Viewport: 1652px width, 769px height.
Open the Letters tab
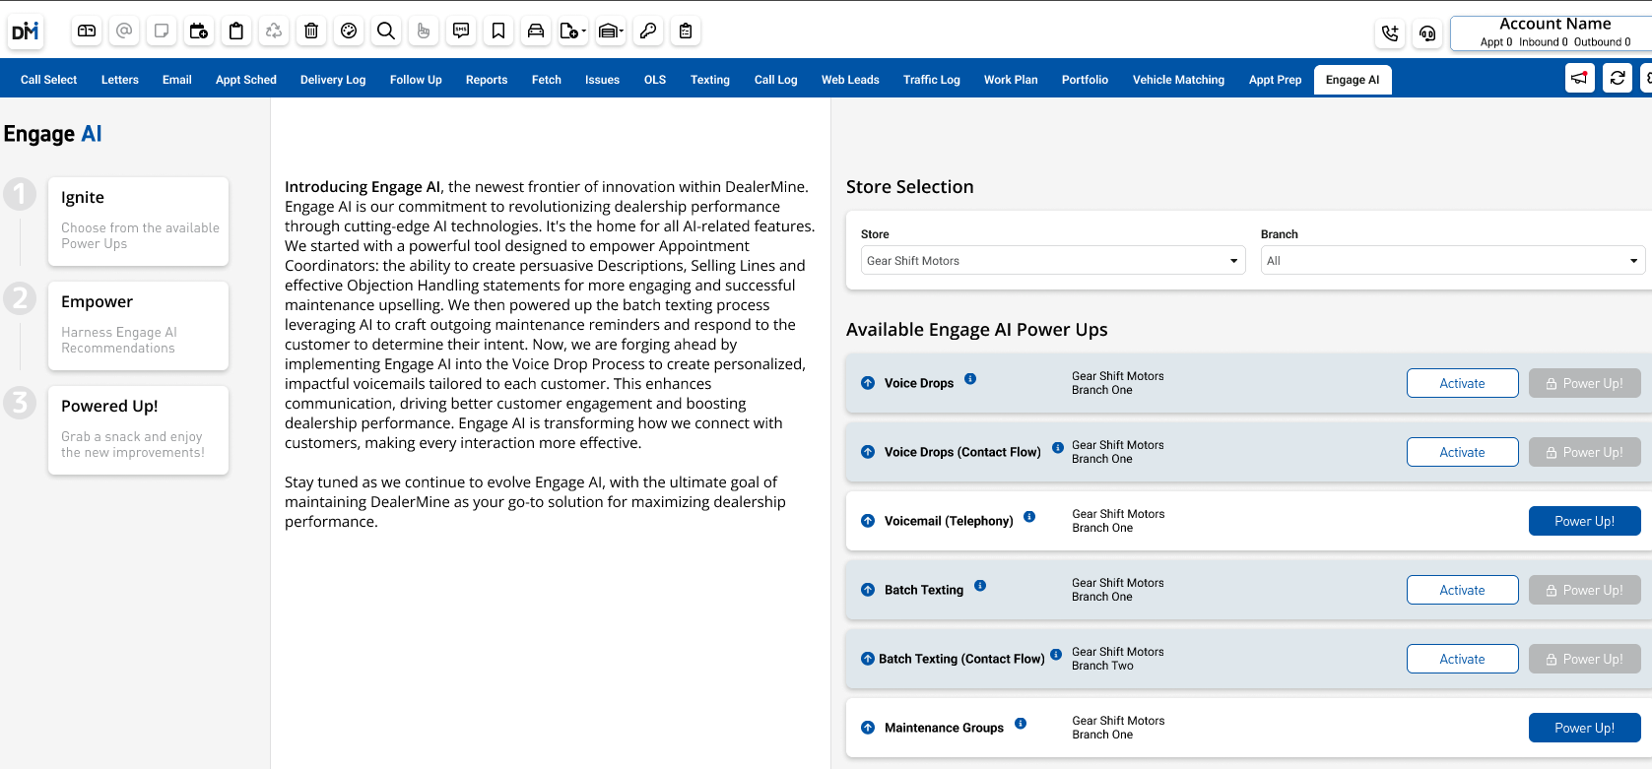(x=120, y=80)
